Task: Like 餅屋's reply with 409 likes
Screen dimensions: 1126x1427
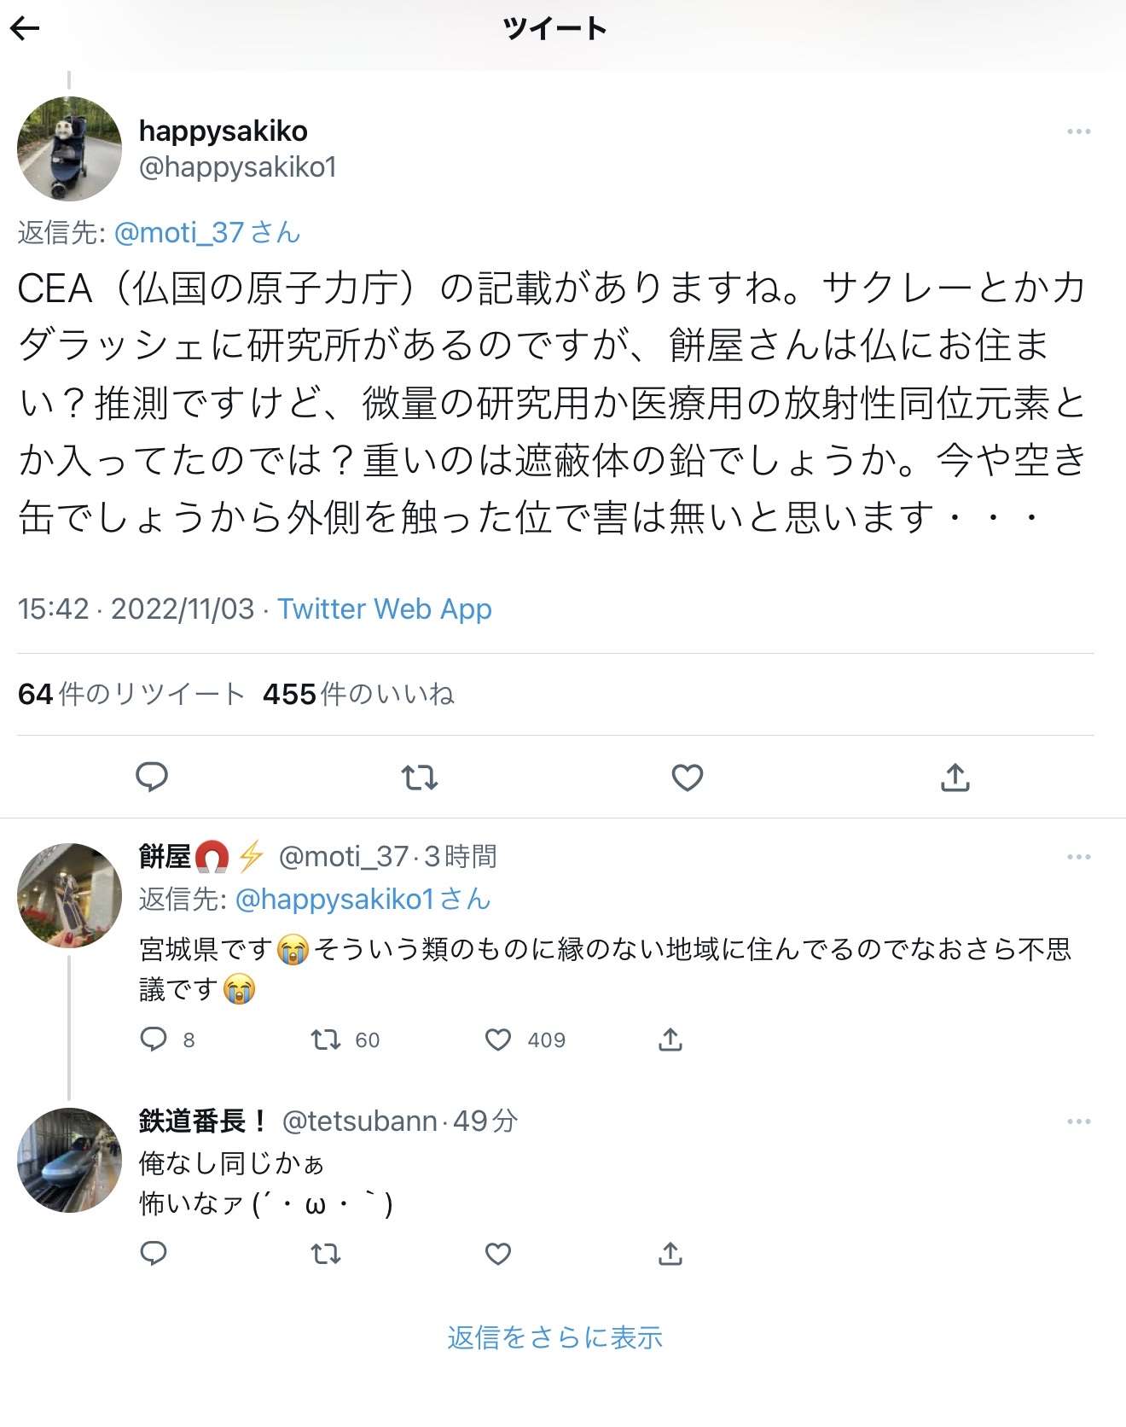Action: (x=498, y=1040)
